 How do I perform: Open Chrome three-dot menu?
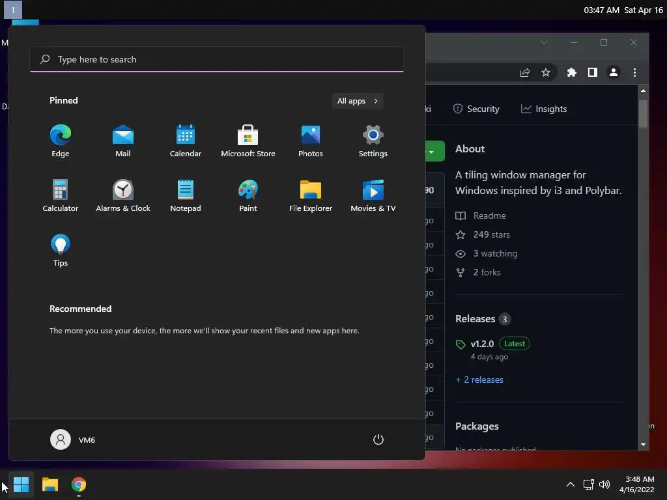(634, 73)
